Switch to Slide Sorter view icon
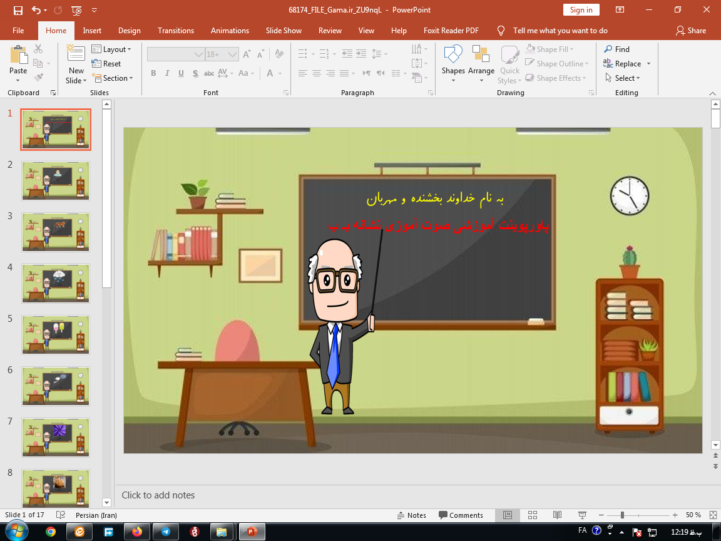Viewport: 721px width, 541px height. (533, 515)
